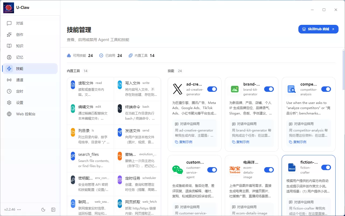Click the 内置工具 14 stat
Screen dimensions: 345x216
click(142, 56)
